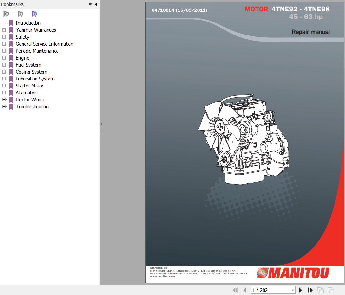Screen dimensions: 345x295
Task: Expand the Starter Motor node
Action: [x=4, y=86]
